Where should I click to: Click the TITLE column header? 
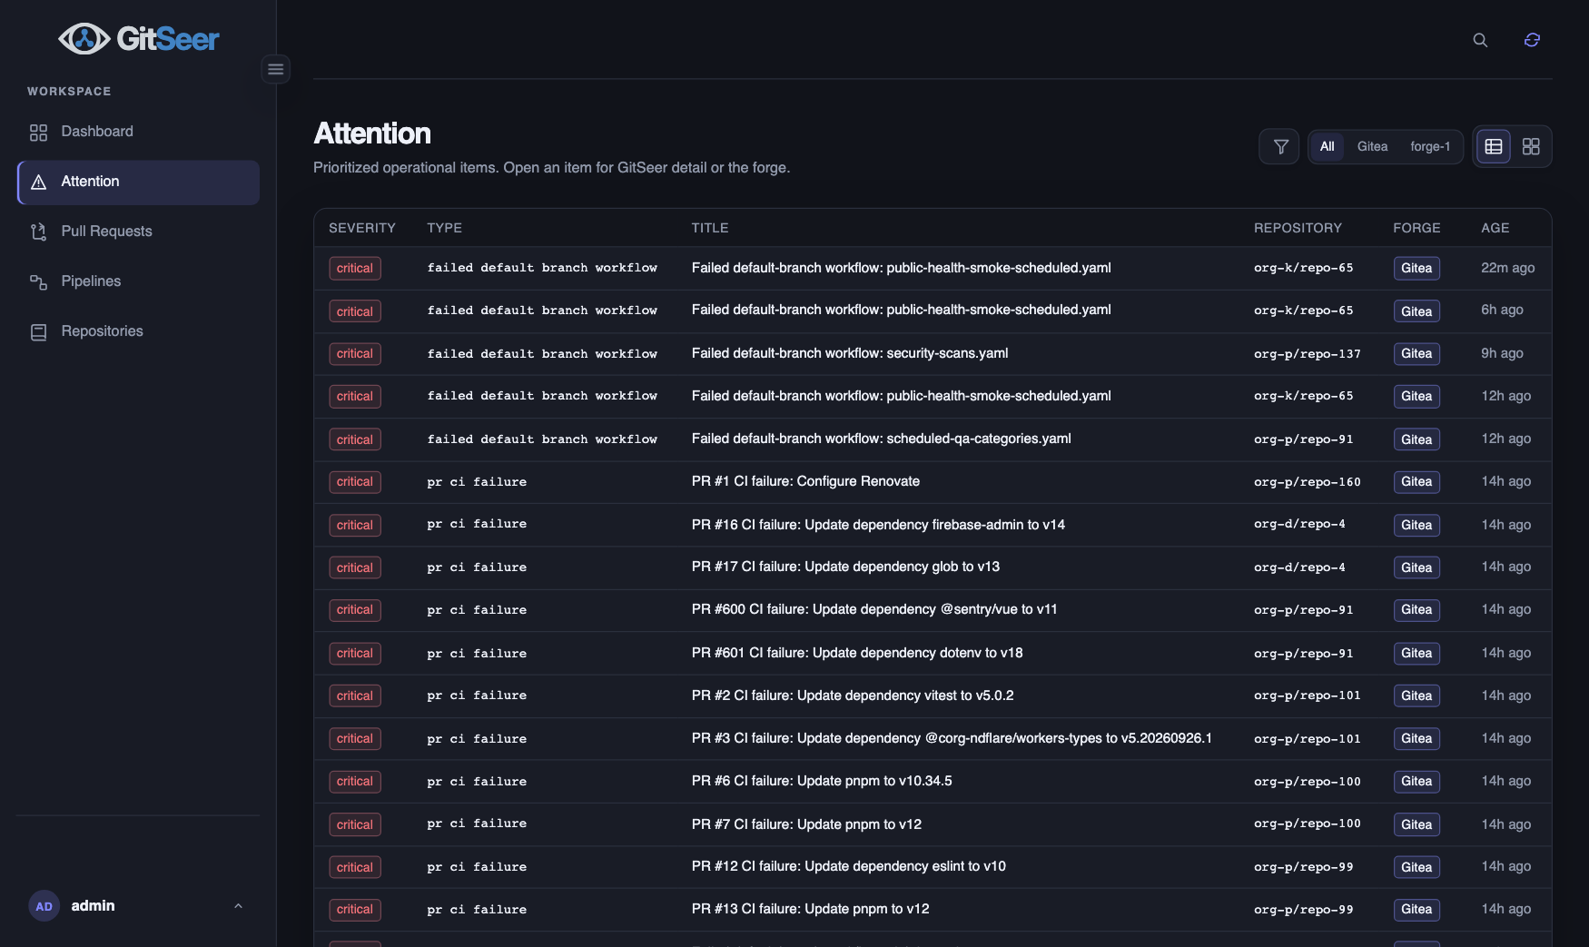coord(710,228)
